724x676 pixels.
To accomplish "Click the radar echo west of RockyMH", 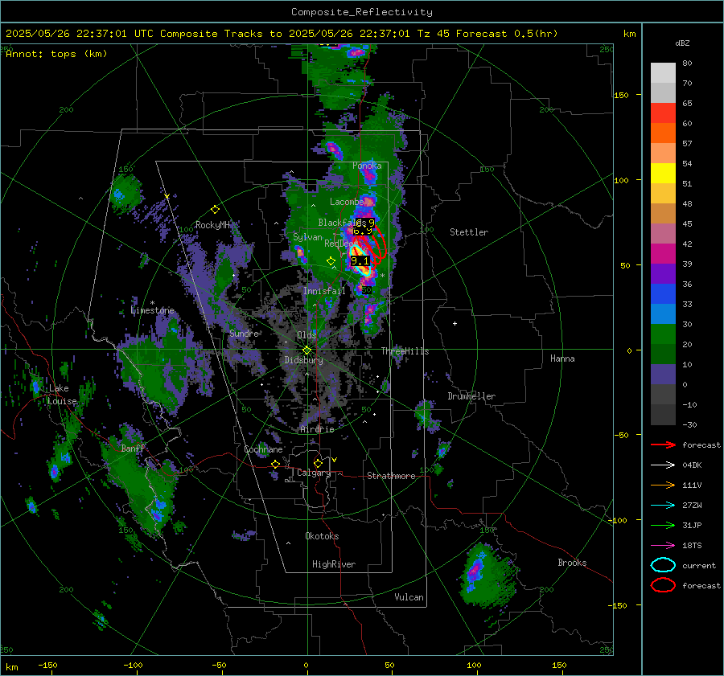I will pos(124,194).
